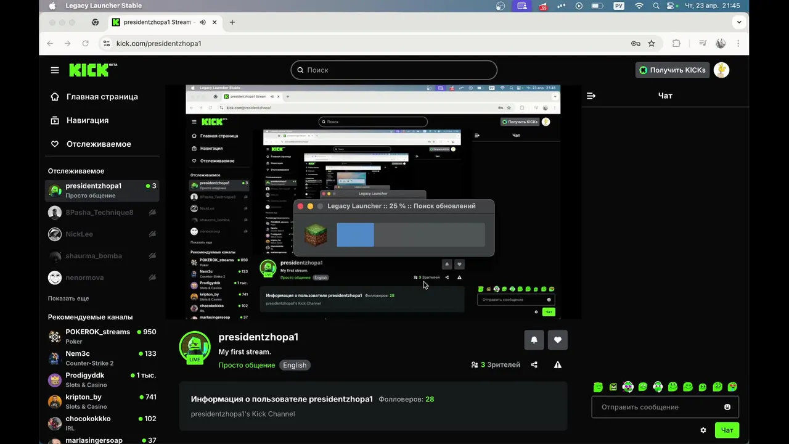Open emoji picker in message field
This screenshot has width=789, height=444.
pos(727,407)
